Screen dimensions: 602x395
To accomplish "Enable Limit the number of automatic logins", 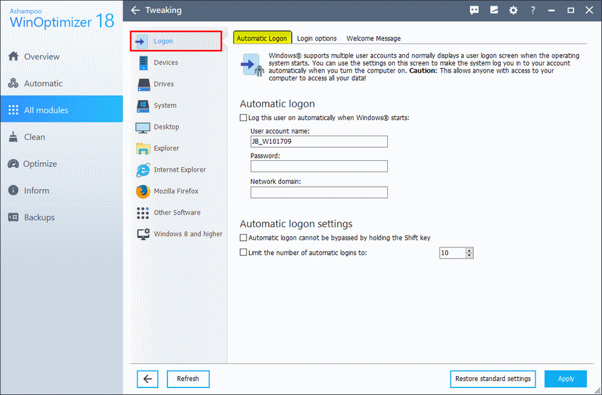I will pyautogui.click(x=243, y=252).
